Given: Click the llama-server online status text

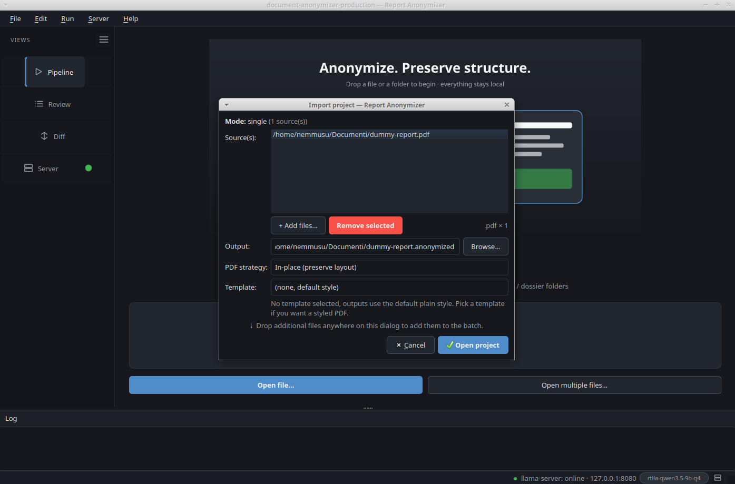Looking at the screenshot, I should tap(579, 478).
